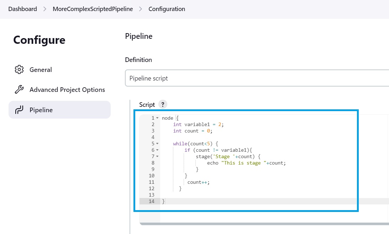
Task: Click the Pipeline section heading
Action: (139, 36)
